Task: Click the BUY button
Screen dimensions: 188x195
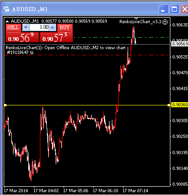Action: pyautogui.click(x=65, y=28)
